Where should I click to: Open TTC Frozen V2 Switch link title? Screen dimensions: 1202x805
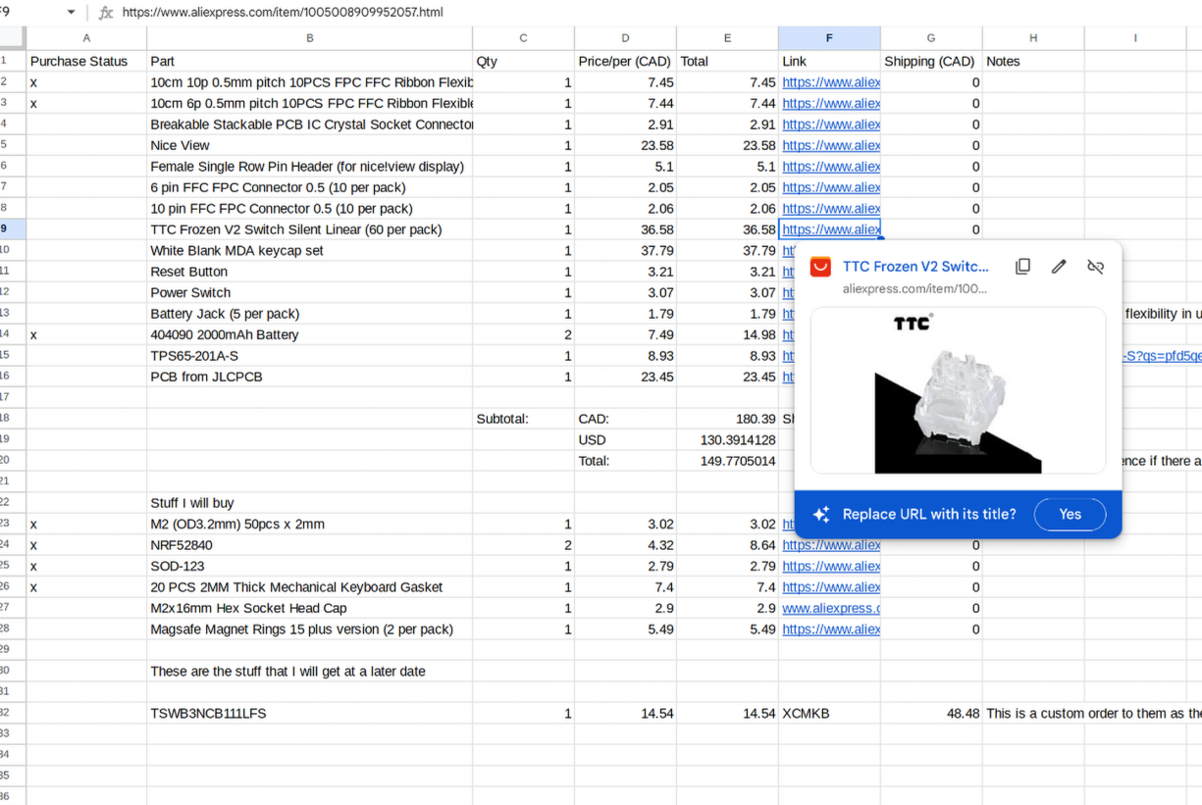915,266
